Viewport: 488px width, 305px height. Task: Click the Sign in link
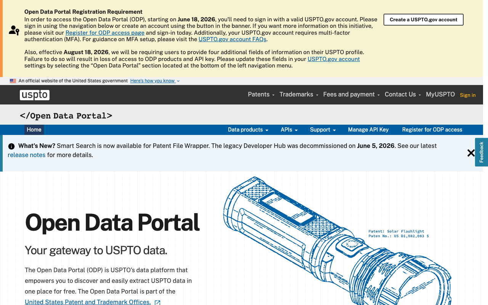pyautogui.click(x=468, y=95)
